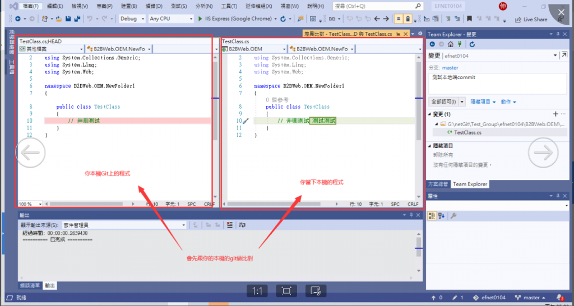Toggle the lock button in diff toolbar
574x306 pixels.
(408, 18)
